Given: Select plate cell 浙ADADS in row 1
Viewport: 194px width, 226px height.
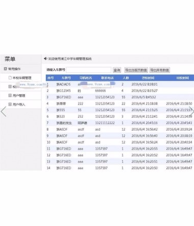Looking at the screenshot, I should (63, 84).
